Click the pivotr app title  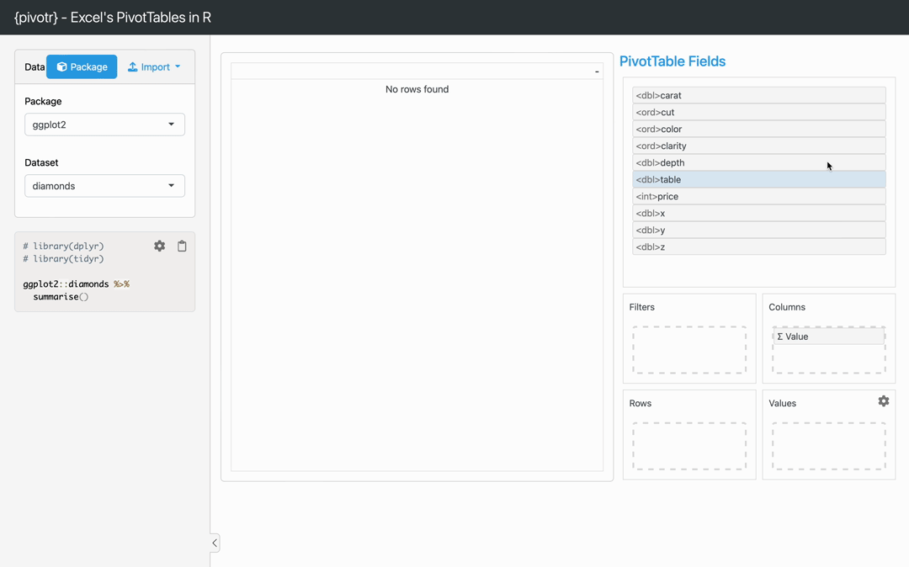(113, 18)
